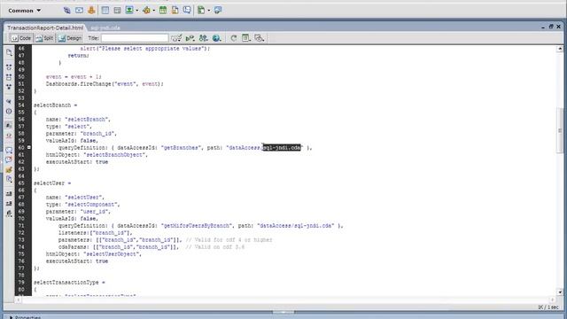Open the File Management menu
Viewport: 567px width, 319px height.
pyautogui.click(x=203, y=38)
